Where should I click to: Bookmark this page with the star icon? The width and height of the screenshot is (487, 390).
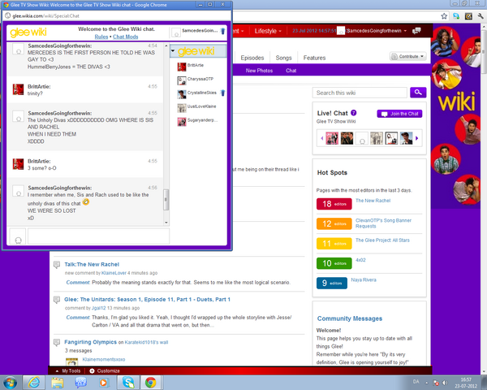point(444,16)
